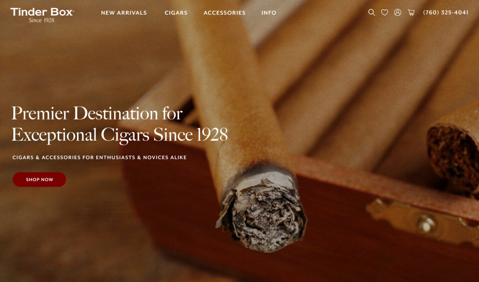This screenshot has height=282, width=479.
Task: Click the Shop Now button
Action: point(39,179)
